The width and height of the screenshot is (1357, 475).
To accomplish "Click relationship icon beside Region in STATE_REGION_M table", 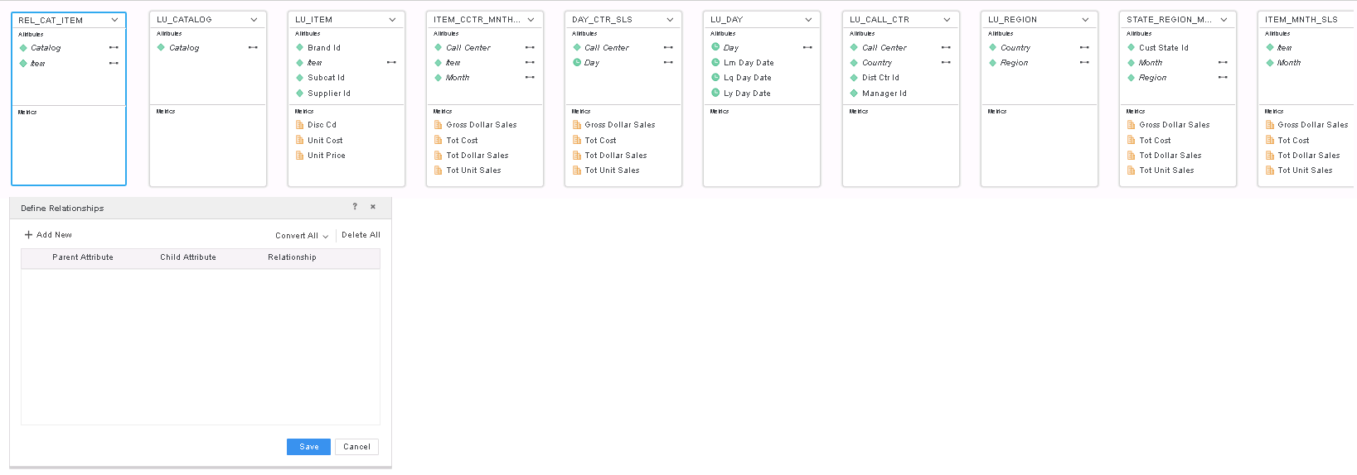I will [x=1223, y=78].
